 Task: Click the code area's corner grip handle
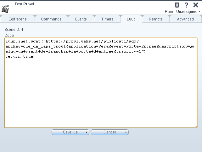click(196, 126)
